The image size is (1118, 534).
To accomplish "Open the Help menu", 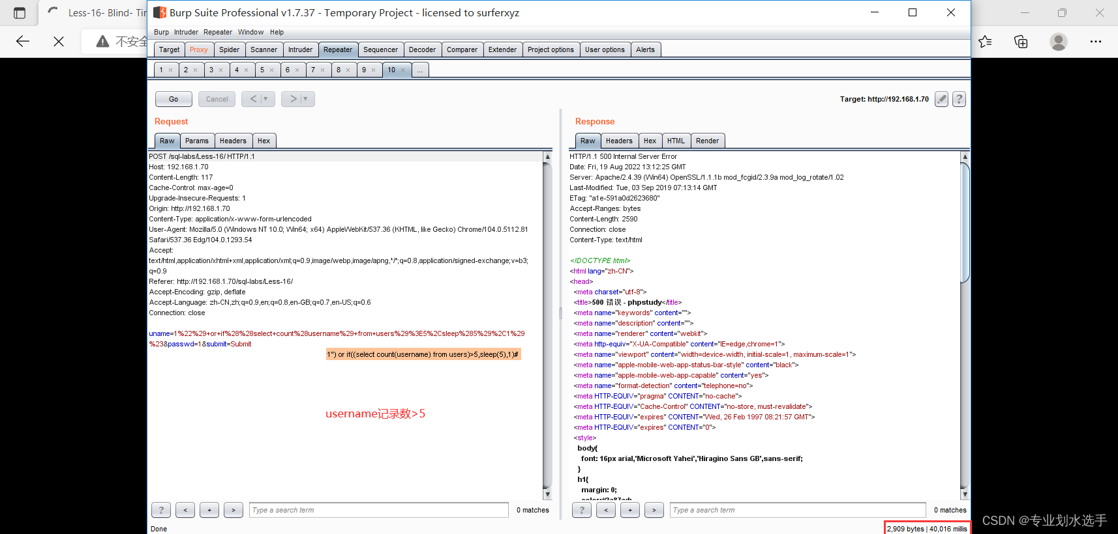I will point(277,32).
